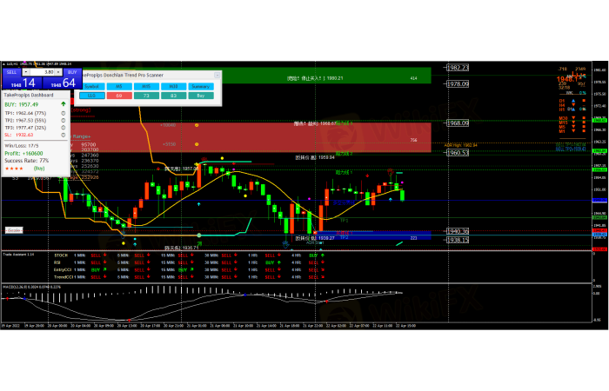Select M5 column in Donchian Trend Scanner
Viewport: 609px width, 391px height.
coord(118,86)
